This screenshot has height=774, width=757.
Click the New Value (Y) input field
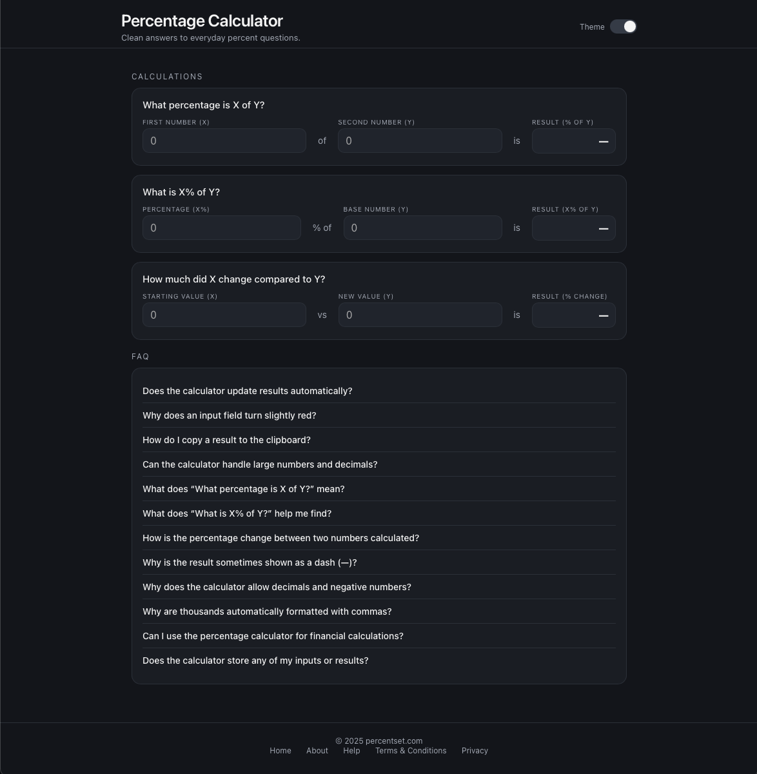(x=420, y=315)
